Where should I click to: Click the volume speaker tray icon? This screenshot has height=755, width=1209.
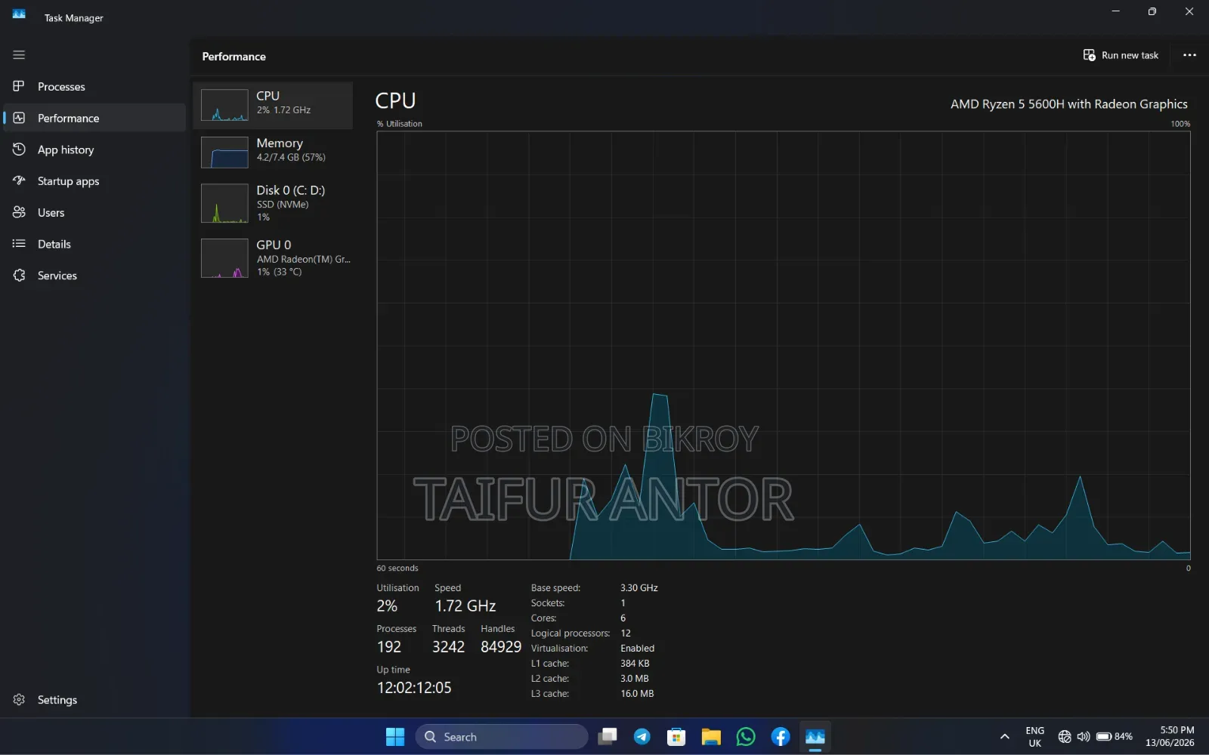coord(1084,737)
